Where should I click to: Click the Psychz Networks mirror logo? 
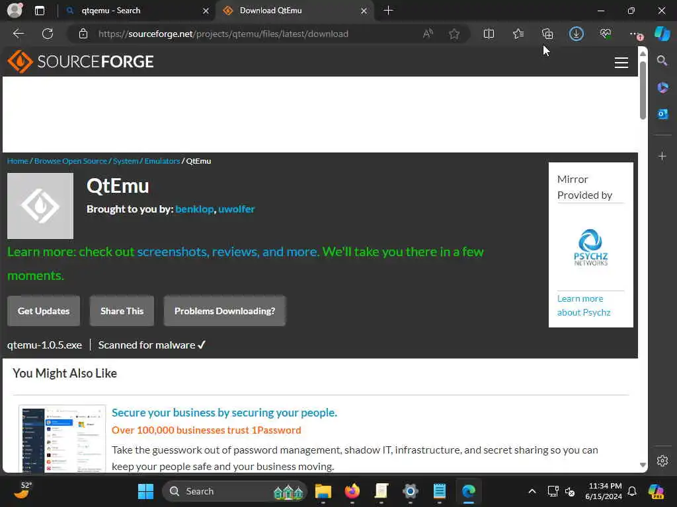590,248
